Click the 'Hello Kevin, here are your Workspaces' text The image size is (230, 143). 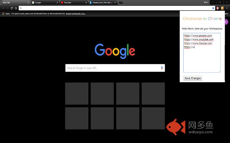tap(202, 29)
